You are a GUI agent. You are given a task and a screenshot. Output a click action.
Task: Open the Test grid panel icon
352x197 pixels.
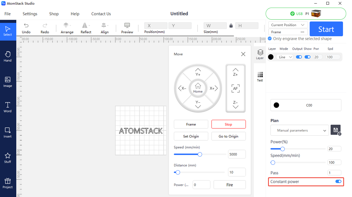(x=260, y=77)
